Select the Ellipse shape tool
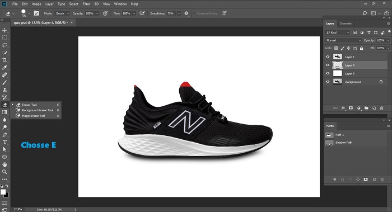Screen dimensions: 392x212 (x=4, y=157)
